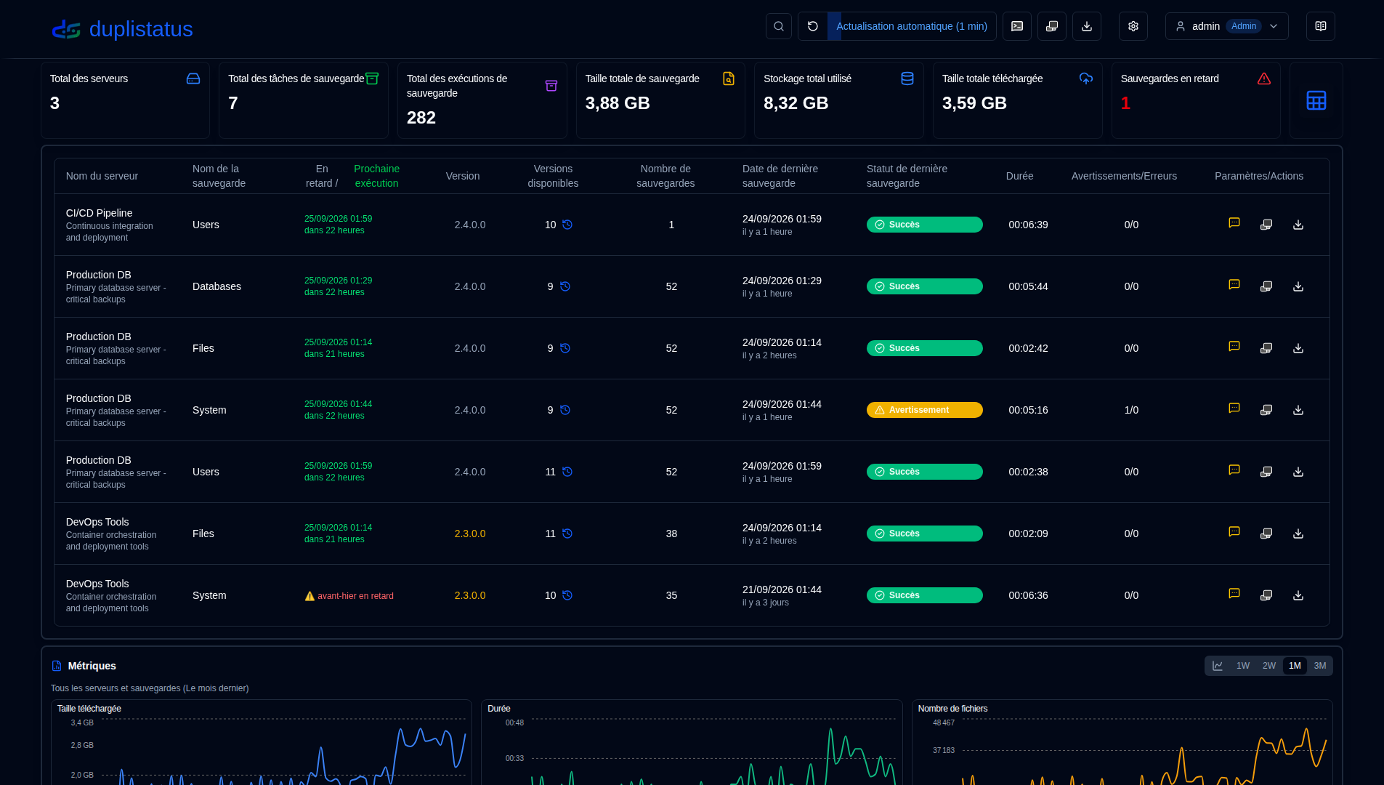
Task: Open version history for DevOps Tools Files
Action: [567, 534]
